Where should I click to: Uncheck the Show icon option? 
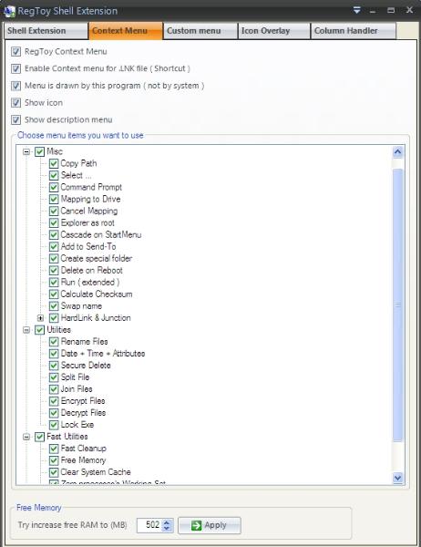15,103
